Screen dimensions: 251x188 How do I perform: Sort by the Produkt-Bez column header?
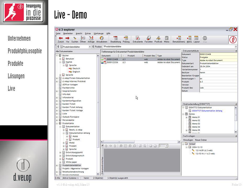coord(149,56)
